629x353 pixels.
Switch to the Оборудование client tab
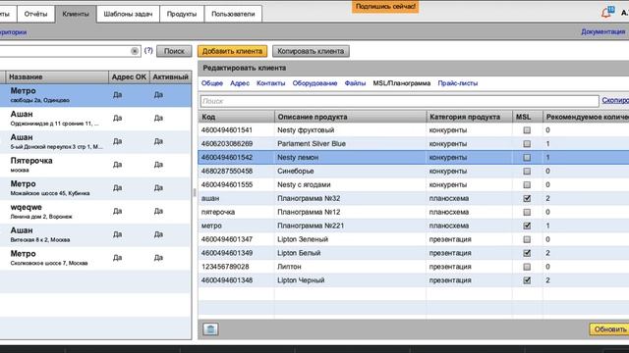point(314,83)
